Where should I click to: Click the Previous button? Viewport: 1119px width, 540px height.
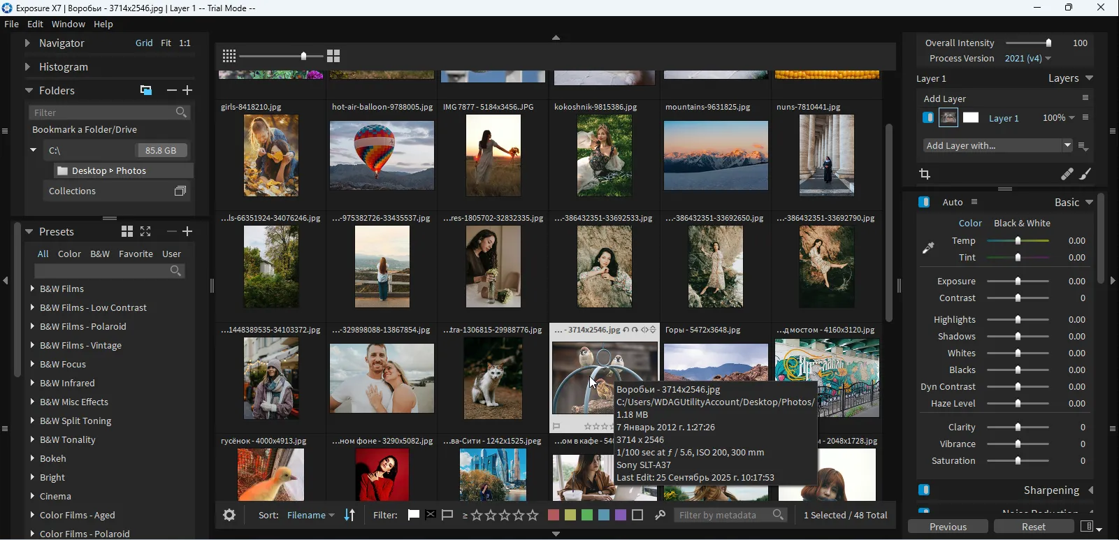pyautogui.click(x=948, y=527)
